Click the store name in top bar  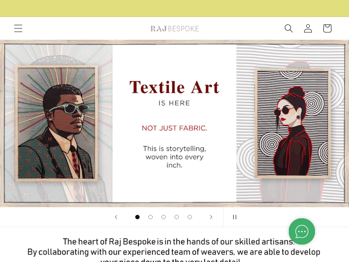[x=174, y=28]
